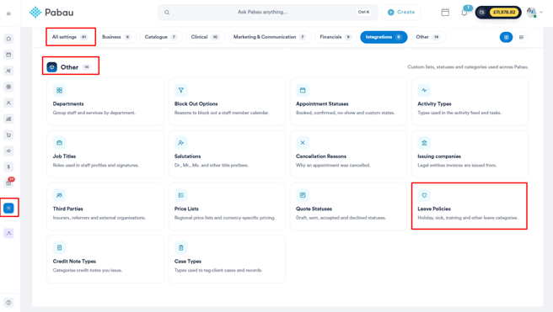Open the Cancellation Reasons title

pos(321,156)
